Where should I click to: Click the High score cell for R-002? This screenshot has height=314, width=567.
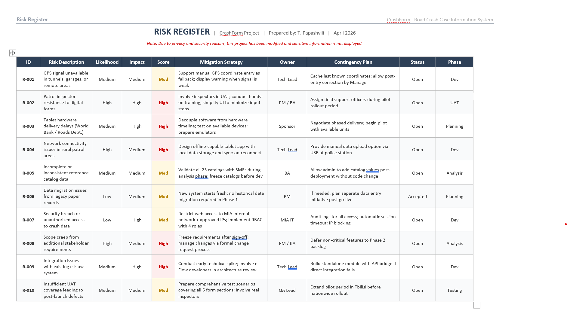[163, 103]
